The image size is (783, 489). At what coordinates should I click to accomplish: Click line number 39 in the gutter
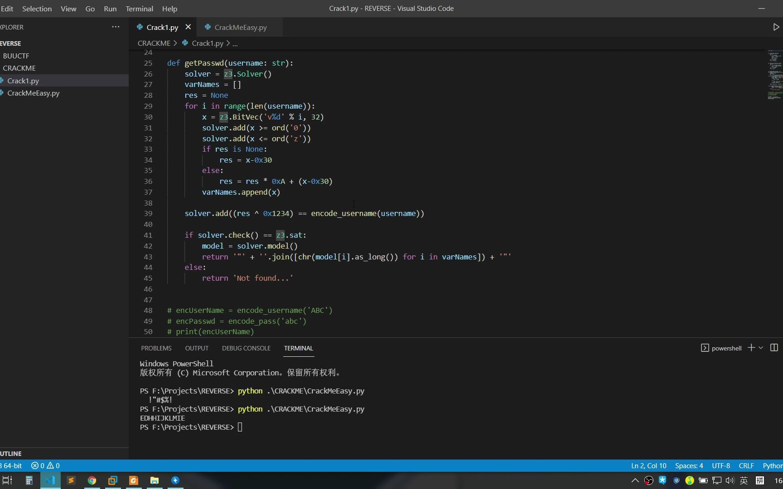[x=148, y=213]
